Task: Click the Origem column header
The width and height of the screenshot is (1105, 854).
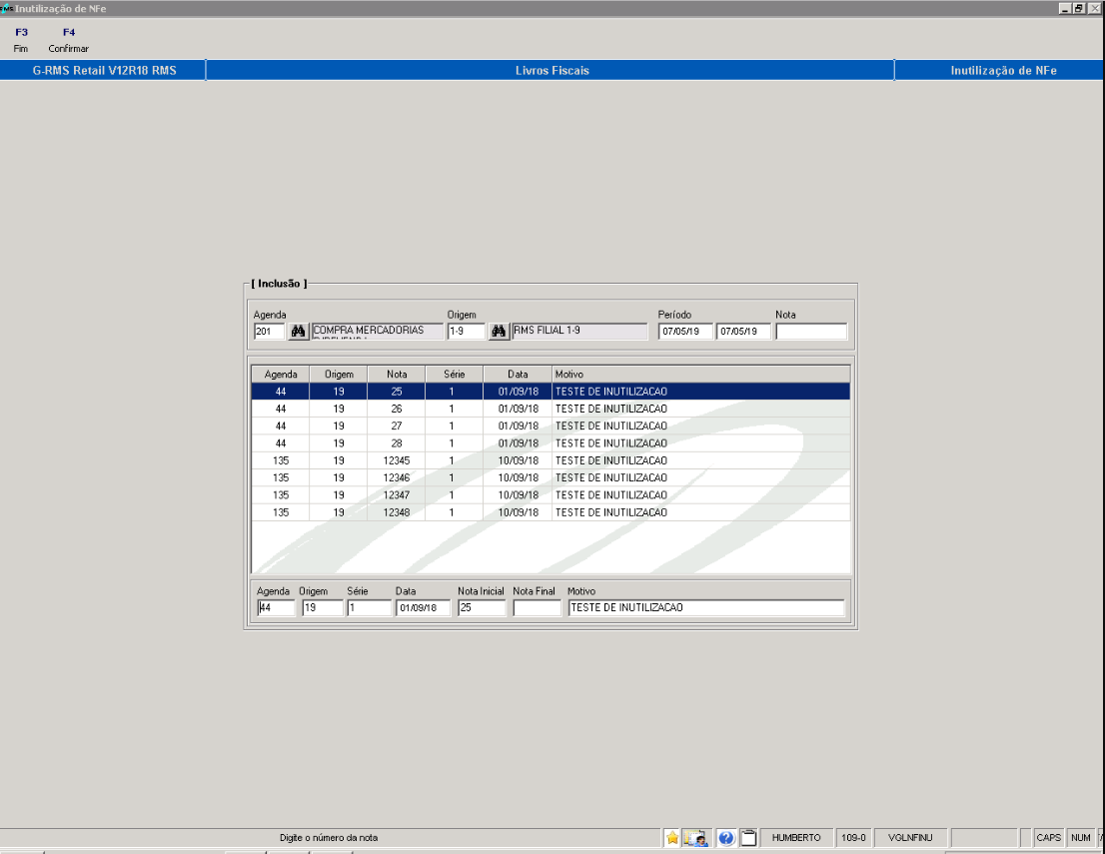Action: coord(339,375)
